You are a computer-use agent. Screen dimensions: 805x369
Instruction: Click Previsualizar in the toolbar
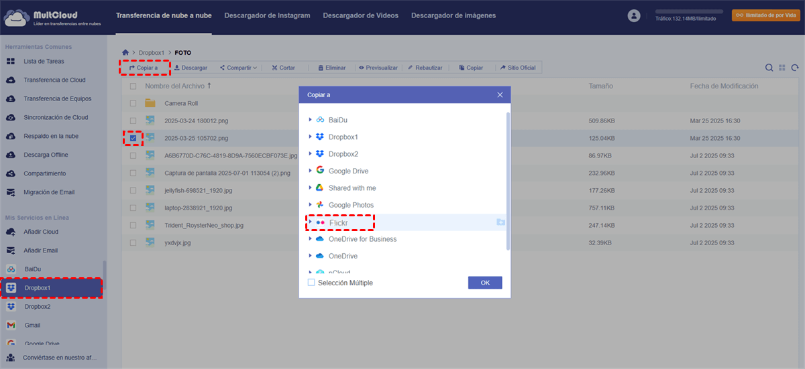point(378,68)
